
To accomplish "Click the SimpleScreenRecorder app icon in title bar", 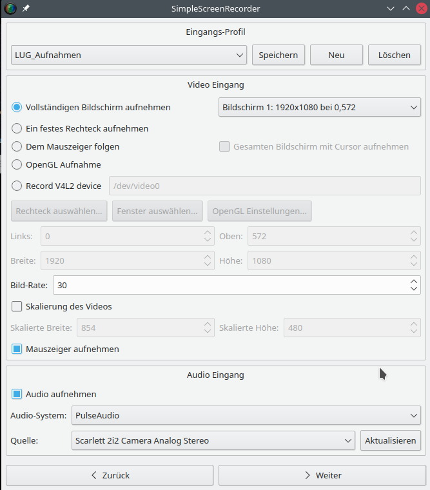I will [10, 9].
